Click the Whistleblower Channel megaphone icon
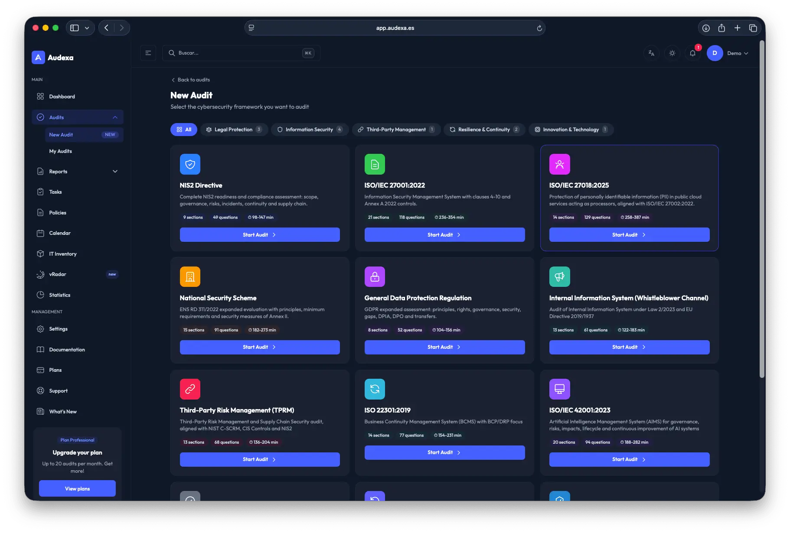The image size is (790, 533). pyautogui.click(x=559, y=276)
